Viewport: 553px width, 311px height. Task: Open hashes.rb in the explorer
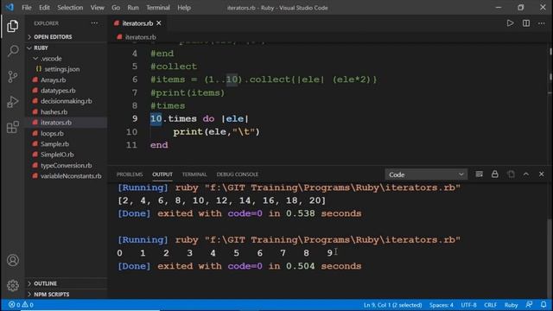54,111
